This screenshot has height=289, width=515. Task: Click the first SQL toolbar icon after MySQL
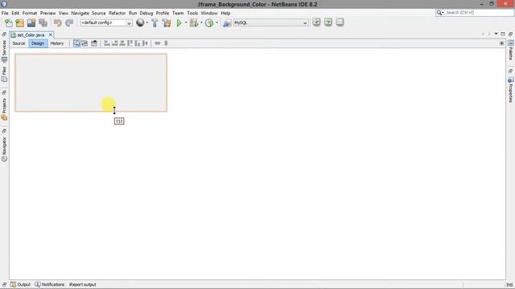pyautogui.click(x=316, y=22)
